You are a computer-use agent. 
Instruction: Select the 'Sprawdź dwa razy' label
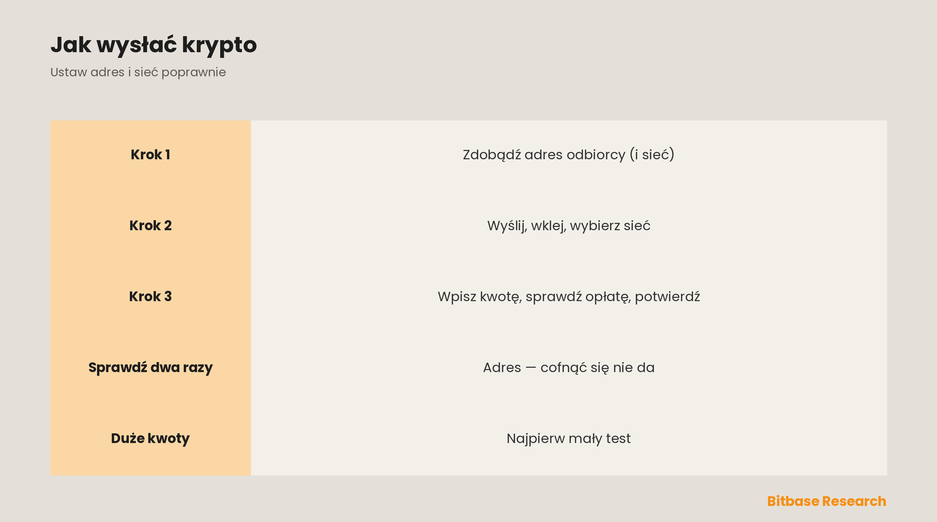point(150,367)
